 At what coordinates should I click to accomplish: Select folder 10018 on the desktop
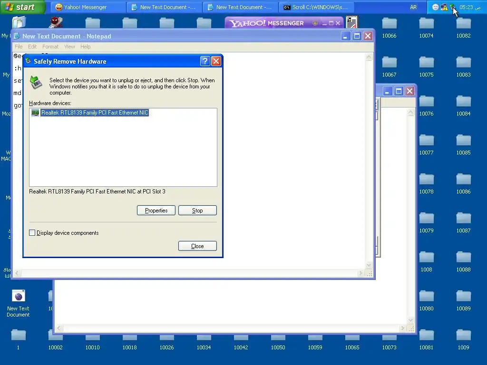[x=129, y=343]
